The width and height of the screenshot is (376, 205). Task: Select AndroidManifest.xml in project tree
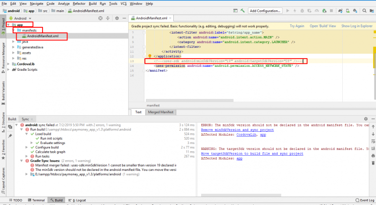[x=43, y=36]
